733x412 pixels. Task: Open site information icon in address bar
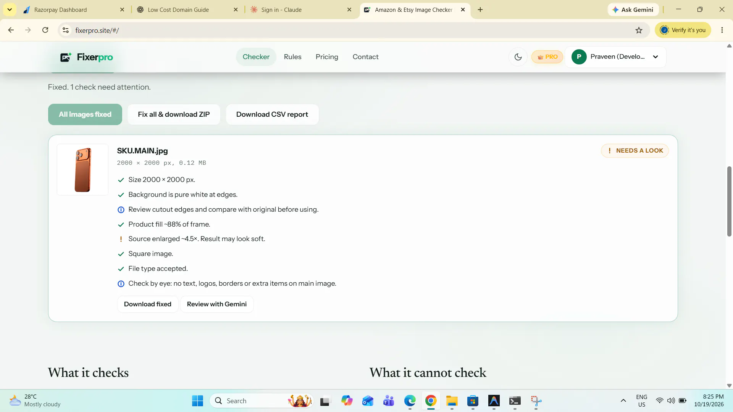(x=66, y=30)
